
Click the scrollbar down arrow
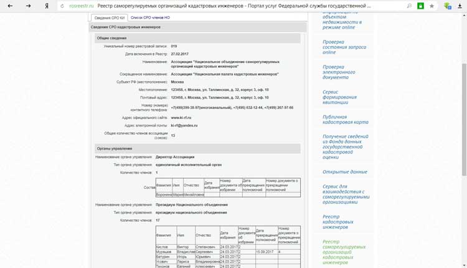pyautogui.click(x=464, y=266)
